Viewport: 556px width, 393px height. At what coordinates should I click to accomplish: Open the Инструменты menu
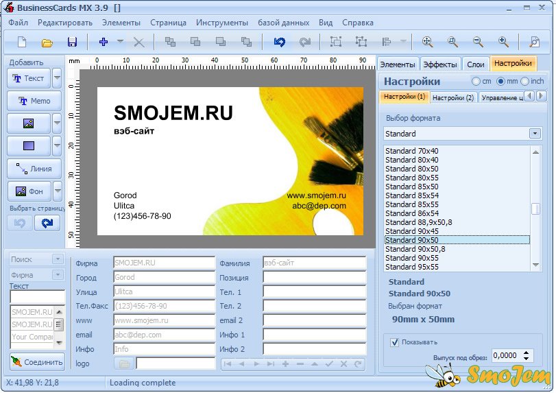pyautogui.click(x=222, y=23)
